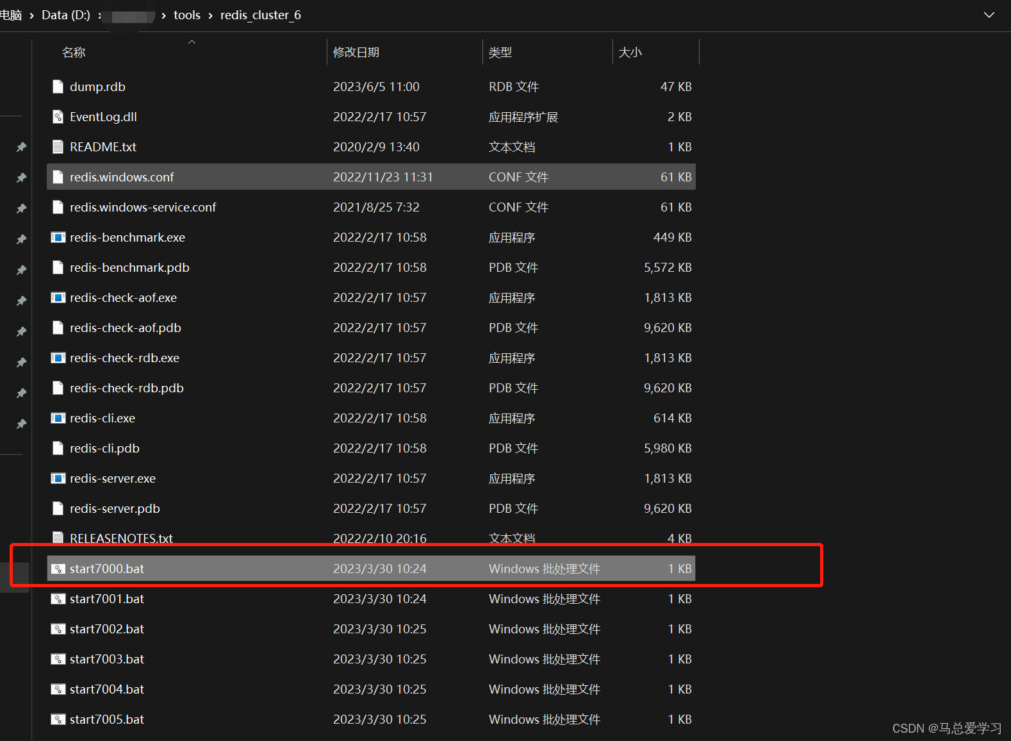The height and width of the screenshot is (741, 1011).
Task: Click the 2023/6/5 11:00 date cell
Action: coord(376,87)
